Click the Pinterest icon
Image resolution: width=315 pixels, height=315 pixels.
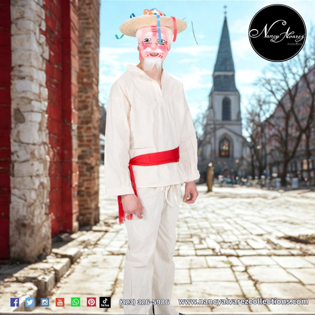point(91,302)
